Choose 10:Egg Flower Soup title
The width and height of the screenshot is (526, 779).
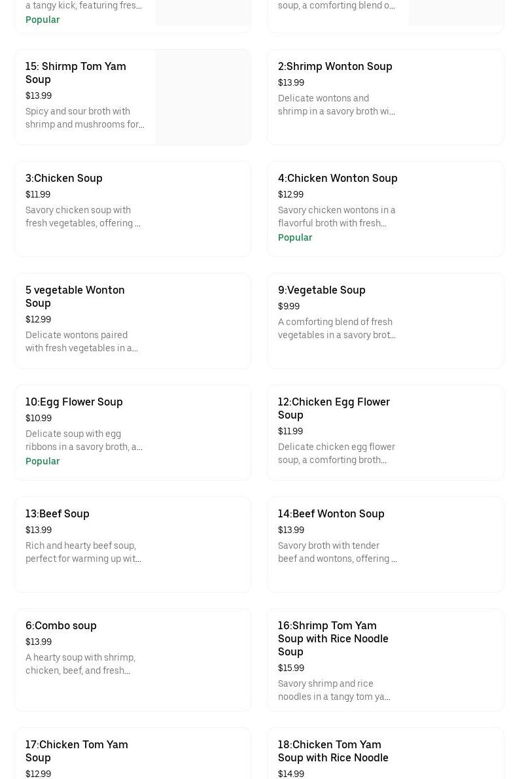click(74, 402)
